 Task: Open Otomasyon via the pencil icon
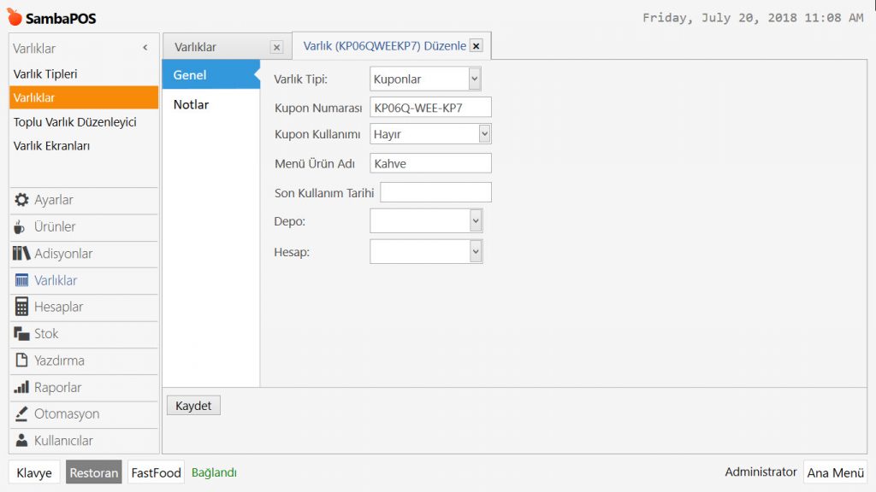(x=22, y=414)
